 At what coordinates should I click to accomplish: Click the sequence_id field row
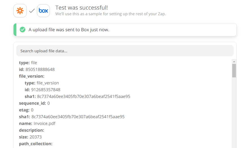pyautogui.click(x=34, y=103)
